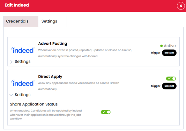Viewport: 186px width, 131px height.
Task: Switch to the Credentials tab
Action: click(x=21, y=21)
